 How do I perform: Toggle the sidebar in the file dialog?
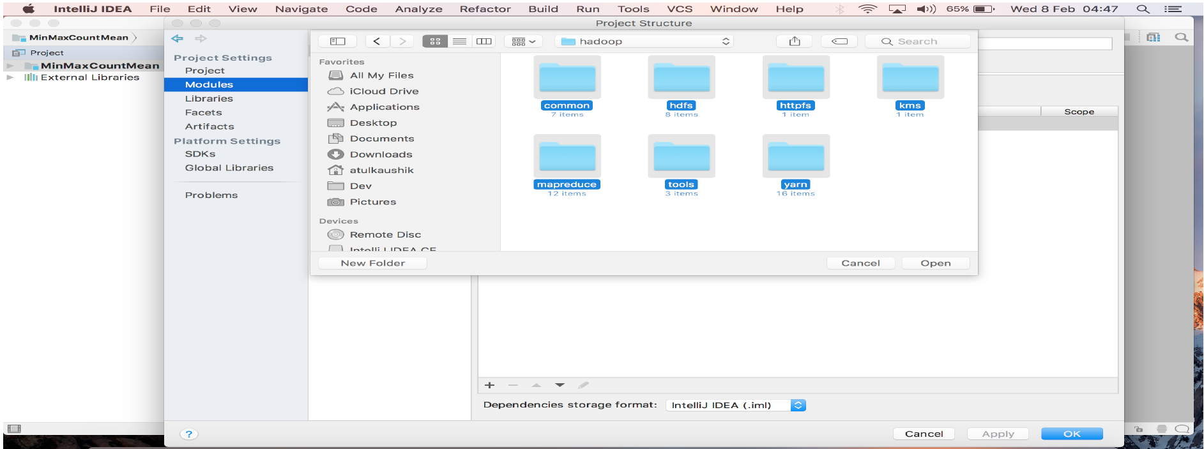tap(337, 42)
